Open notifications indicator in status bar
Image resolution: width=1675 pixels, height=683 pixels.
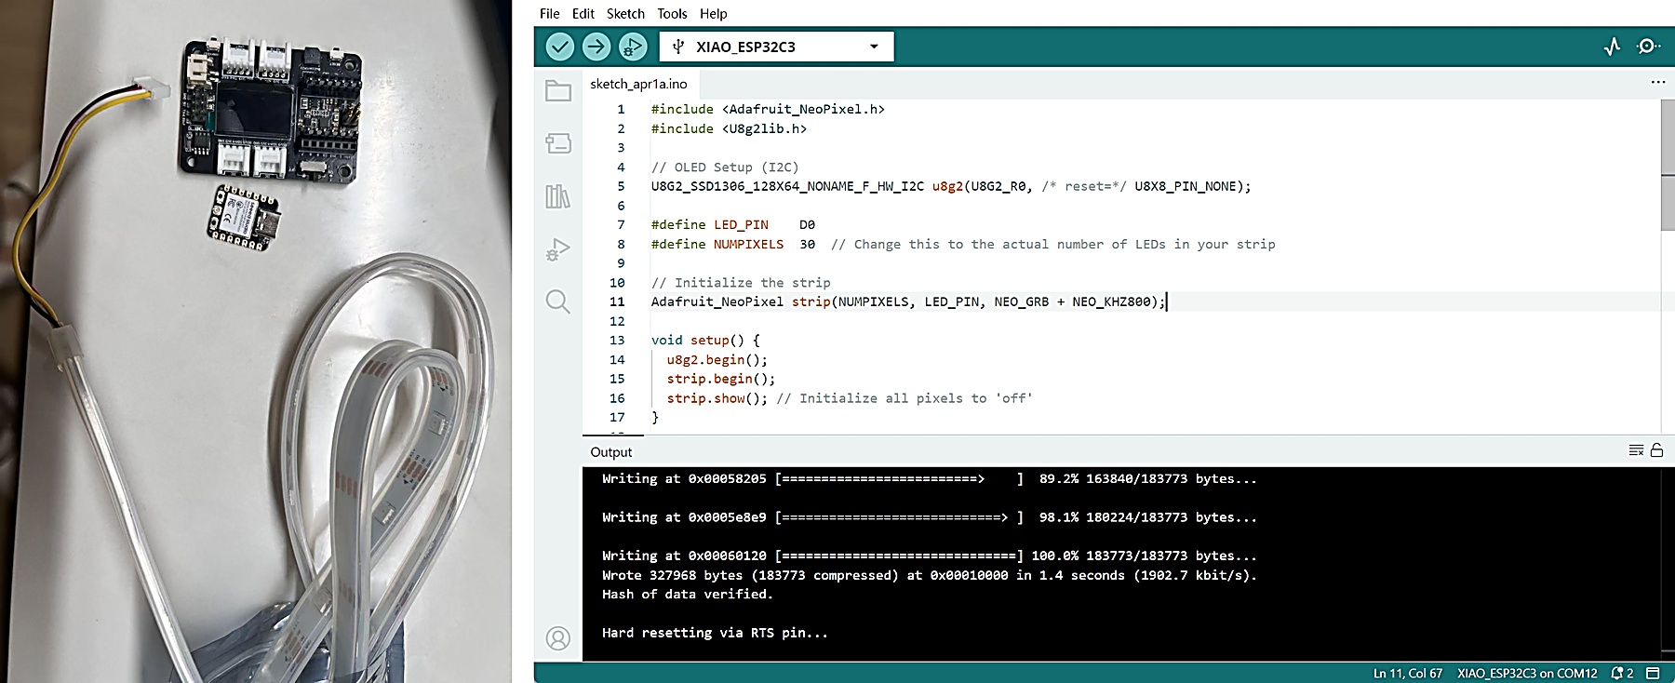click(x=1622, y=673)
